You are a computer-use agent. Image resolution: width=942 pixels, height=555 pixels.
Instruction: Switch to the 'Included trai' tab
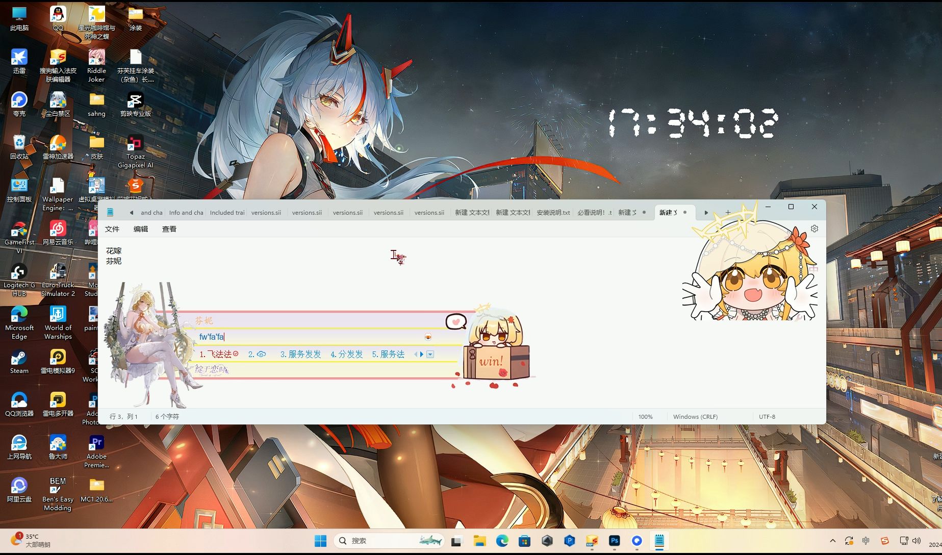pyautogui.click(x=227, y=213)
